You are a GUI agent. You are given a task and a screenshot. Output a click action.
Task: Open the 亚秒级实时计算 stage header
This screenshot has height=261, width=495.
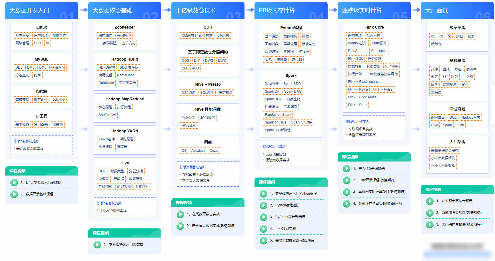point(374,10)
